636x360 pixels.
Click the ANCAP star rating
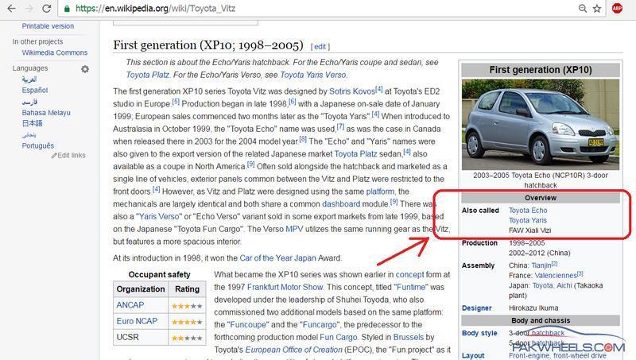tap(187, 306)
